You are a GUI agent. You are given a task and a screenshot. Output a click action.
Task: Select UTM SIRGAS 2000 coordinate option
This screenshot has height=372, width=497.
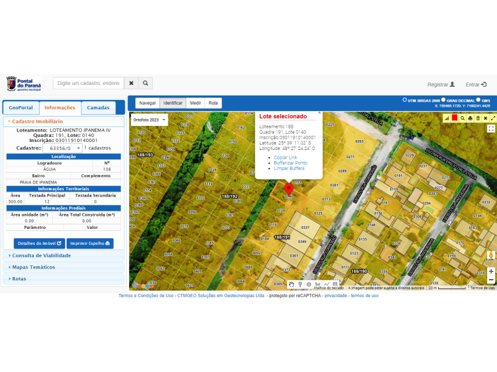[405, 99]
